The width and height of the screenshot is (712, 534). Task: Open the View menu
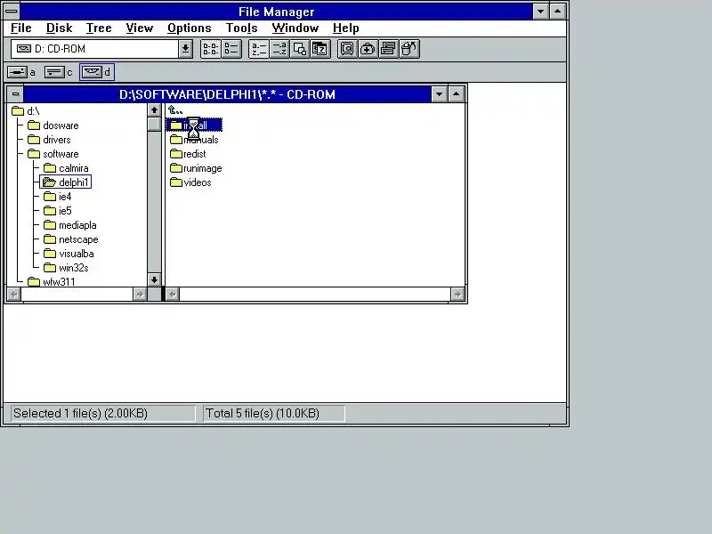(x=140, y=28)
